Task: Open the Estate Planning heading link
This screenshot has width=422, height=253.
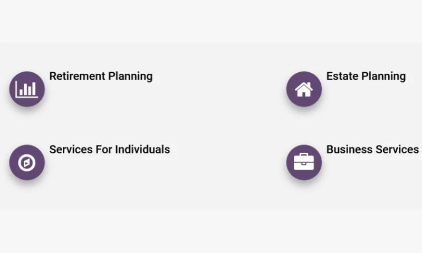Action: 366,76
